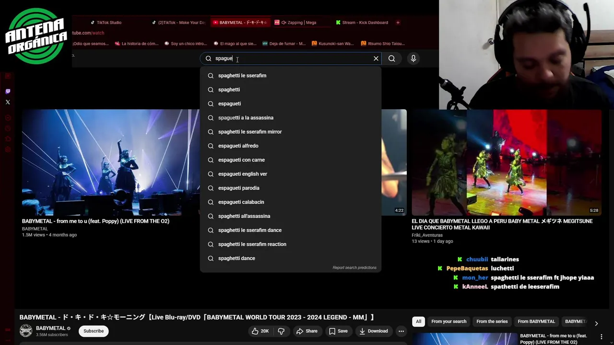This screenshot has height=345, width=614.
Task: Pick suggestion 'spaghetti le sserafim mirror'
Action: coord(290,132)
